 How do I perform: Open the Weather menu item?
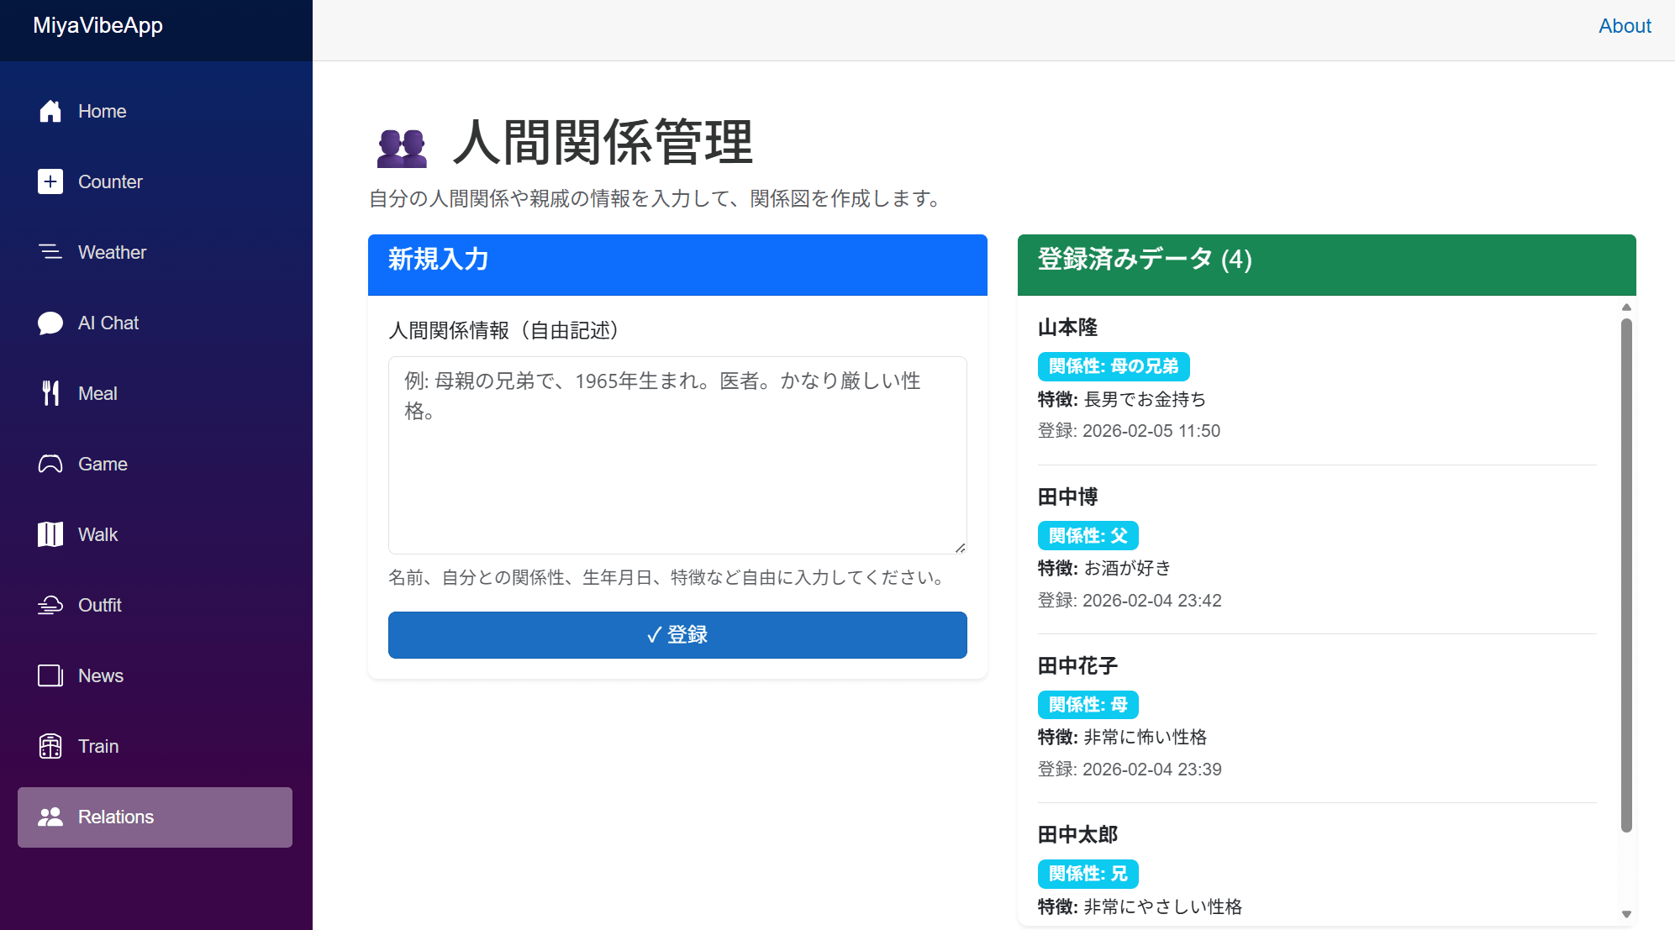click(x=112, y=252)
